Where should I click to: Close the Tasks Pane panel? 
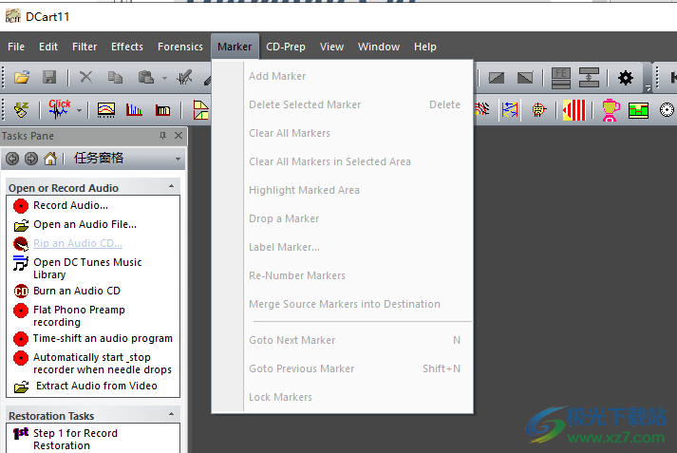click(x=178, y=136)
